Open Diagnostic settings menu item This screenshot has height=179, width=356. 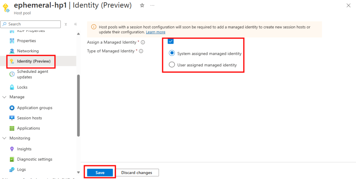point(34,159)
